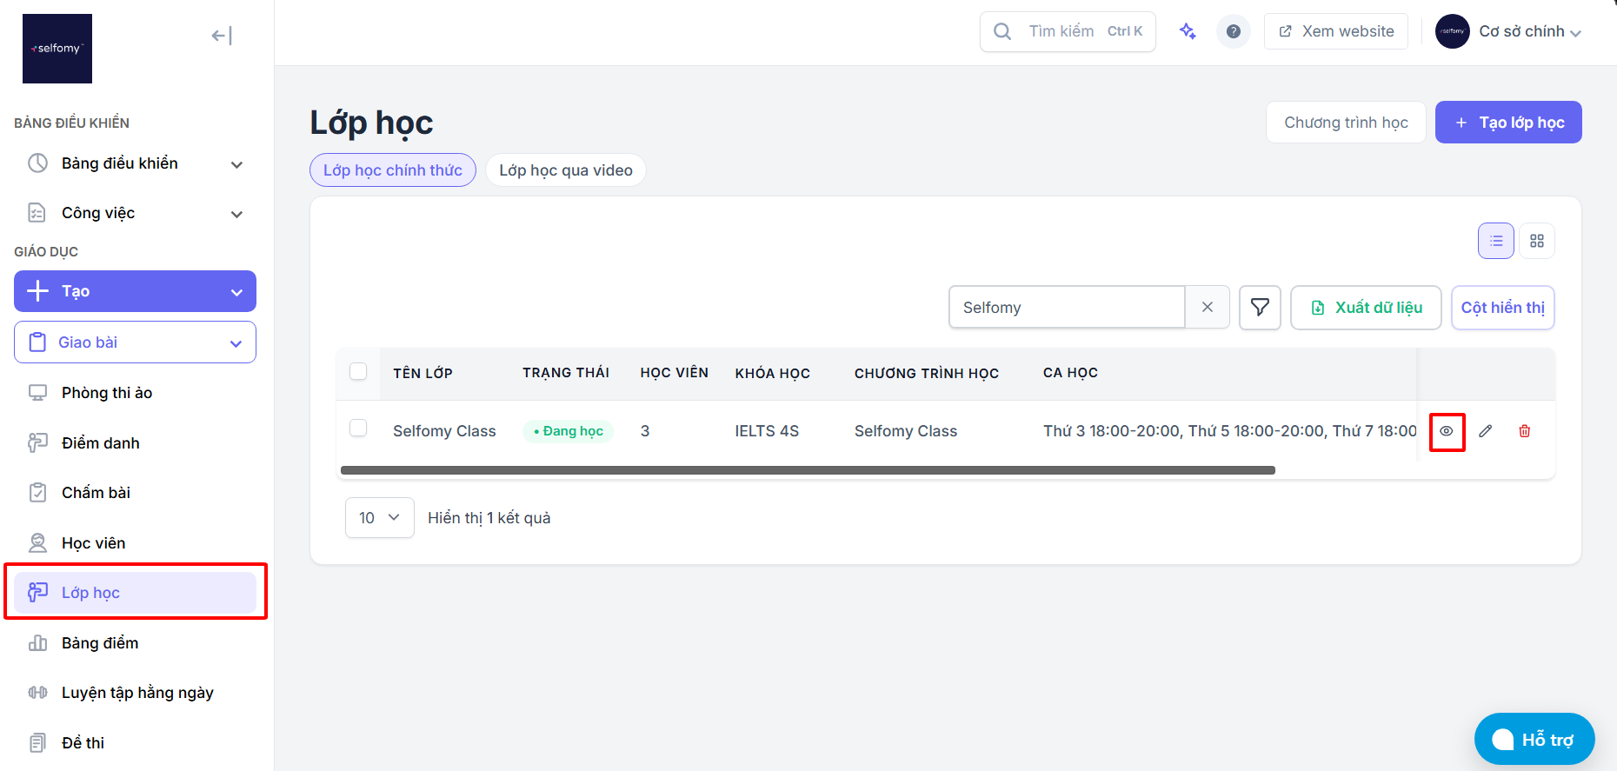Open the AI sparkle assistant icon
Screen dimensions: 1617x771
[x=1188, y=31]
